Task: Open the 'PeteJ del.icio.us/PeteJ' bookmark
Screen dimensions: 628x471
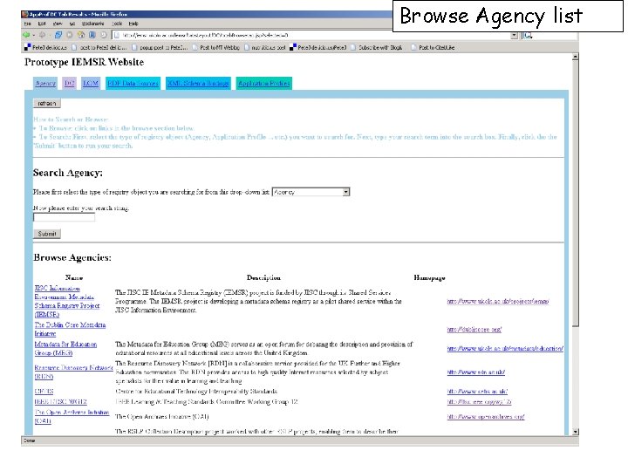Action: point(318,47)
